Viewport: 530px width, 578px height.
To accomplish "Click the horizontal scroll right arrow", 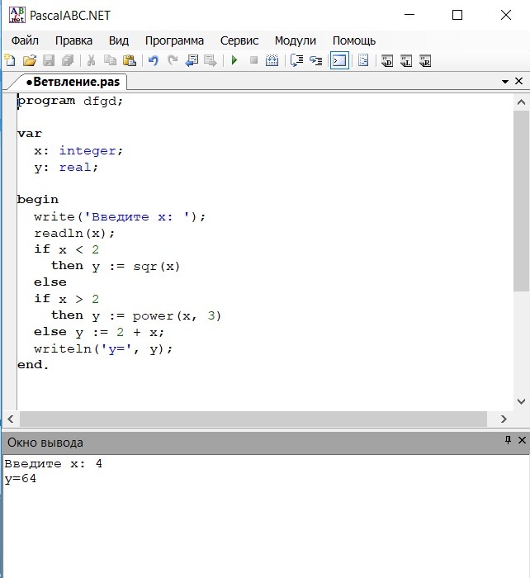I will point(504,419).
